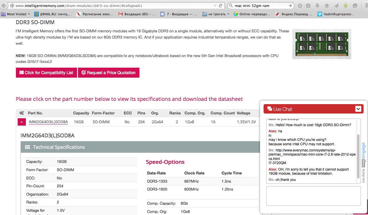The width and height of the screenshot is (368, 215).
Task: Click the 1.25ns cycle time value
Action: (227, 189)
